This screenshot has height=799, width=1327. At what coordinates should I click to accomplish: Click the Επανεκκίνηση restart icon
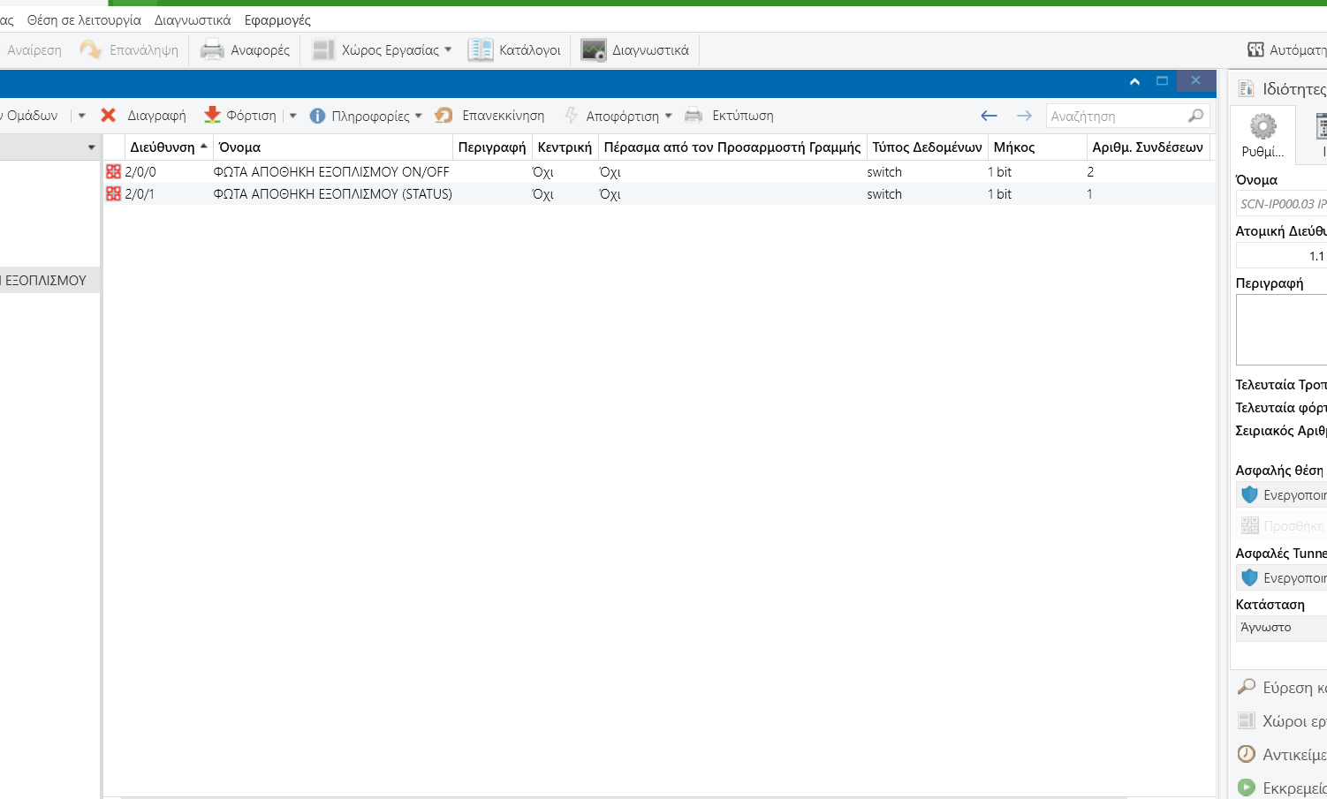[444, 116]
